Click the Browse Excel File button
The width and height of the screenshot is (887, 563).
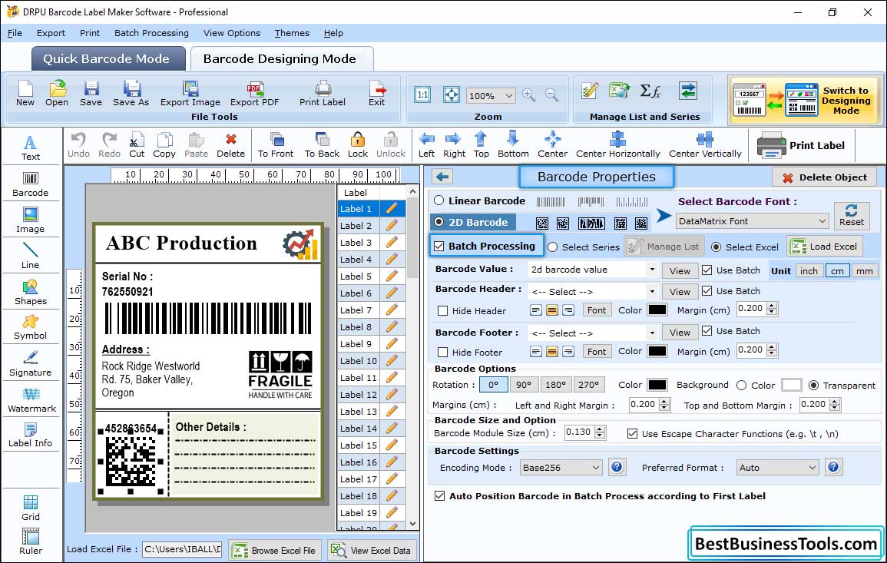tap(275, 550)
